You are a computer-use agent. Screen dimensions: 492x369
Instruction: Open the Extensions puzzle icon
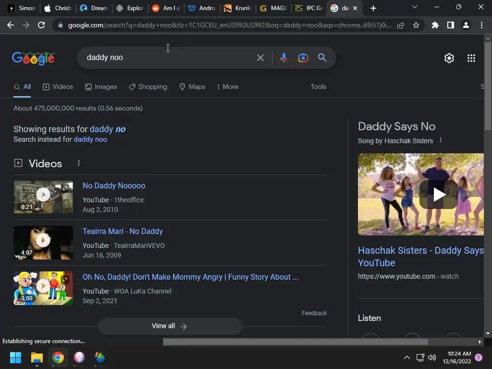click(435, 25)
